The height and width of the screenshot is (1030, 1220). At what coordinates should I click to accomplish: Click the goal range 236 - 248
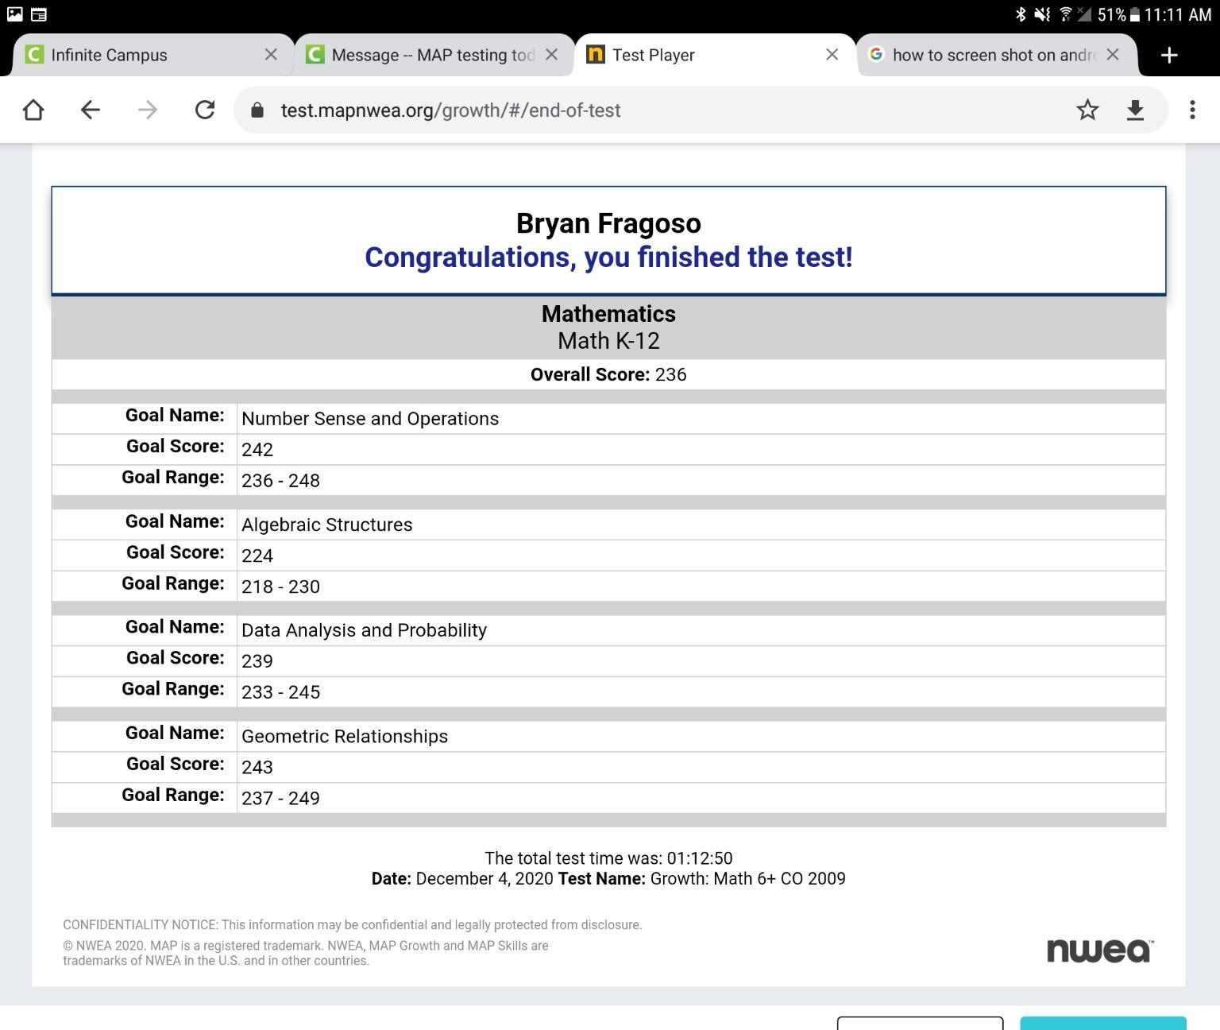(280, 481)
